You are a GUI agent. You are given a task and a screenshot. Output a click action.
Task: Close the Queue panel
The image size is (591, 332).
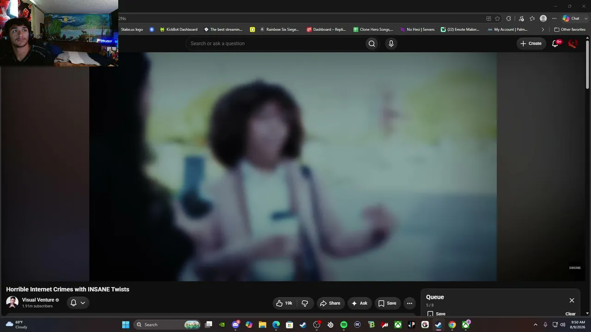coord(572,300)
